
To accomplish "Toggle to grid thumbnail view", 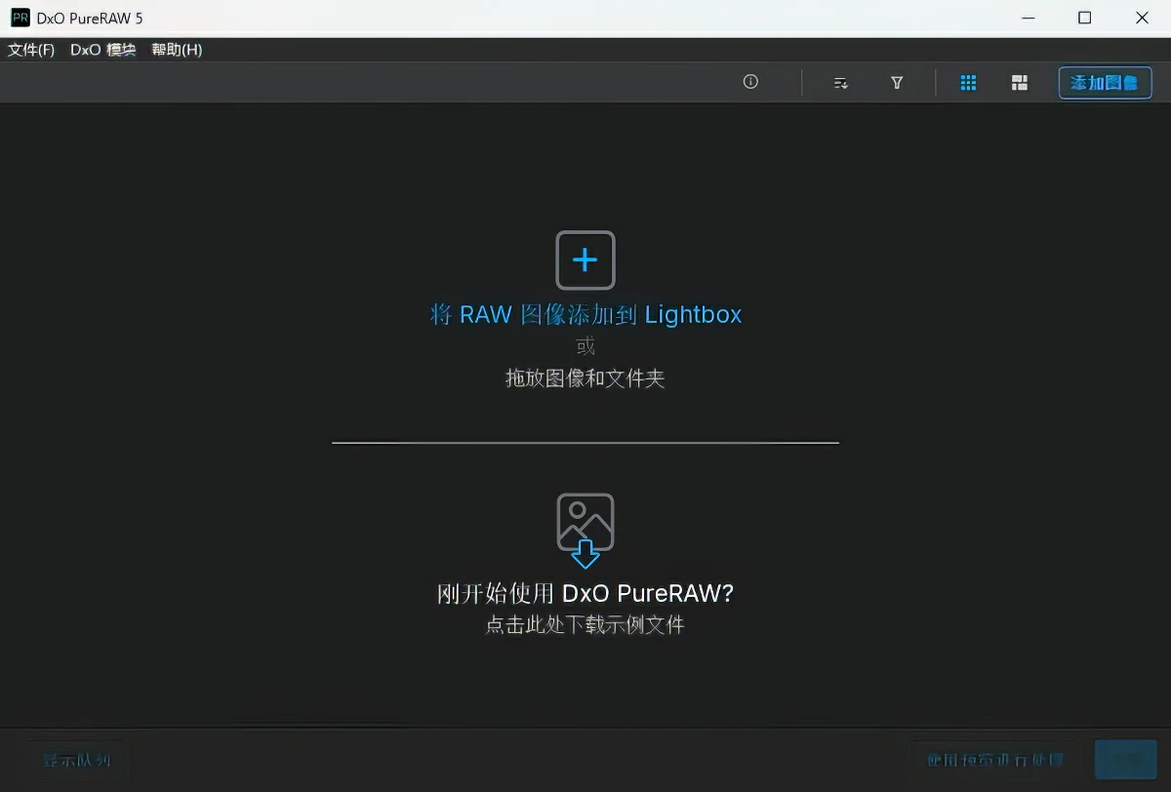I will click(968, 83).
